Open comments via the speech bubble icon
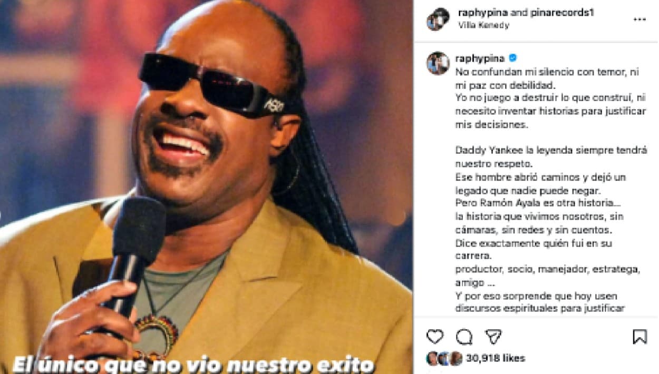This screenshot has width=659, height=374. coord(464,337)
